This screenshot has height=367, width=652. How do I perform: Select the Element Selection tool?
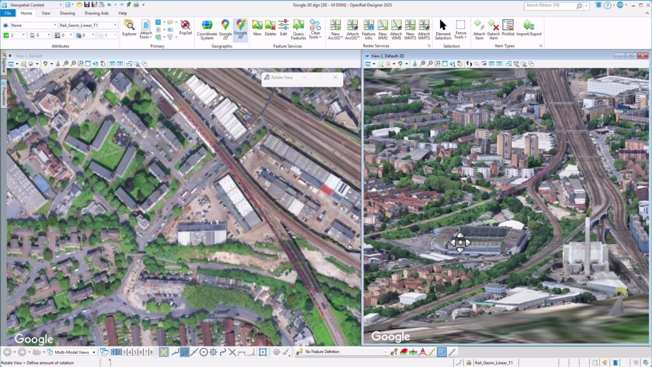[443, 29]
